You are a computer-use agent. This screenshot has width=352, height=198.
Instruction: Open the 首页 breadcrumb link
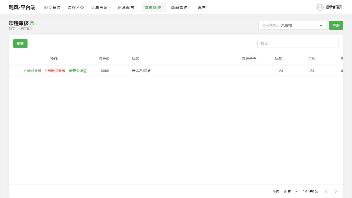[12, 29]
